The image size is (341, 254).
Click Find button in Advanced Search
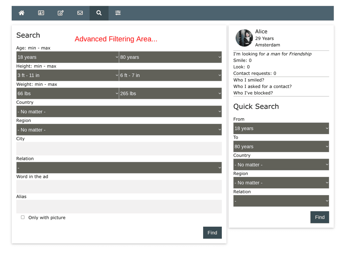pos(212,233)
